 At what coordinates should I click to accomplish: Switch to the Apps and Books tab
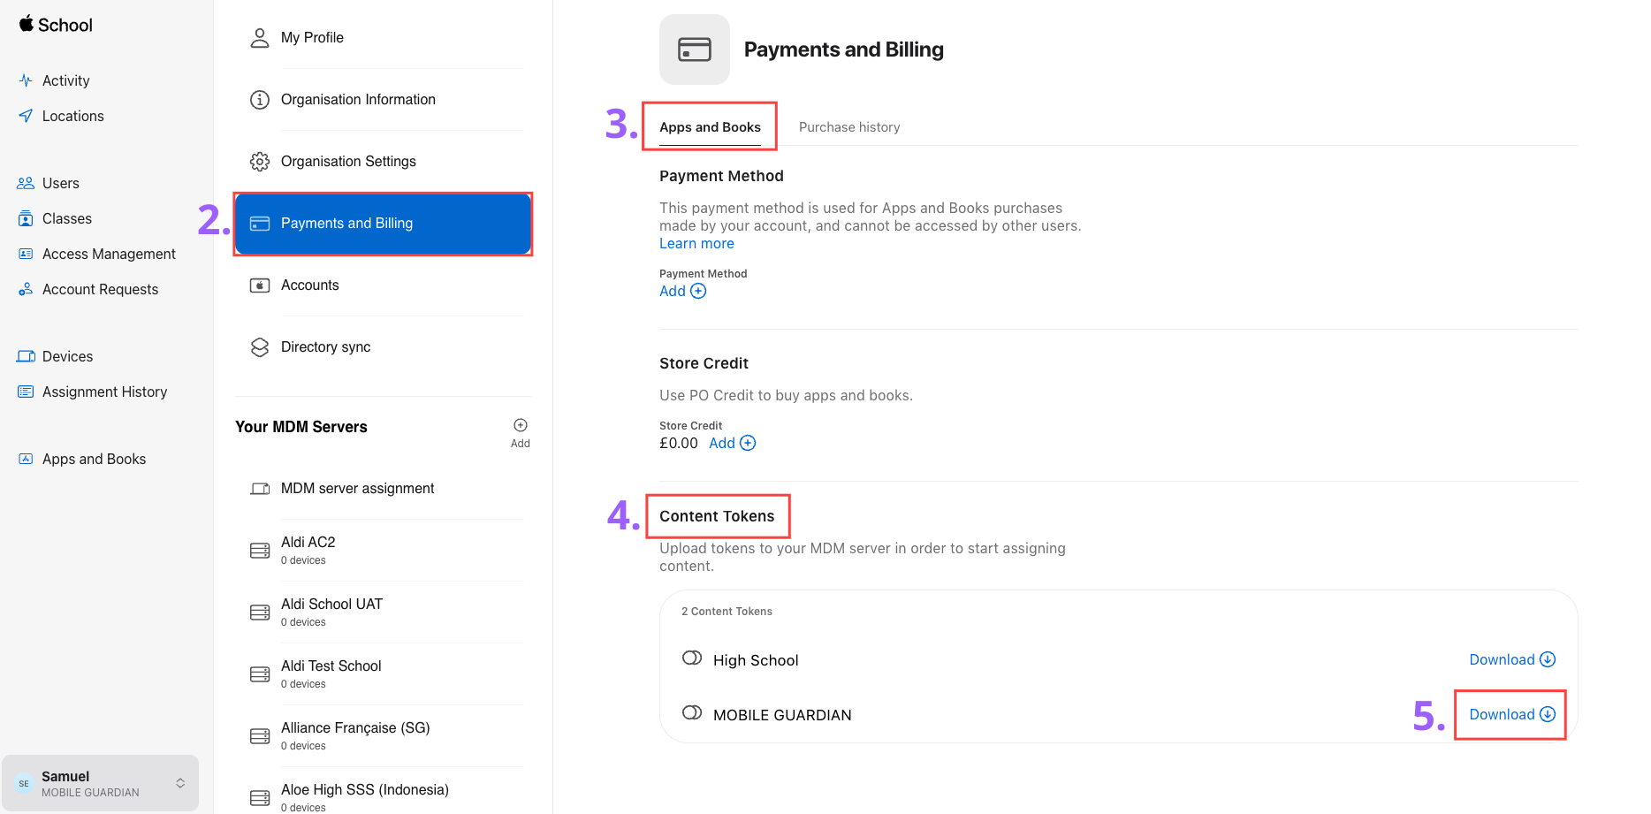[x=710, y=127]
